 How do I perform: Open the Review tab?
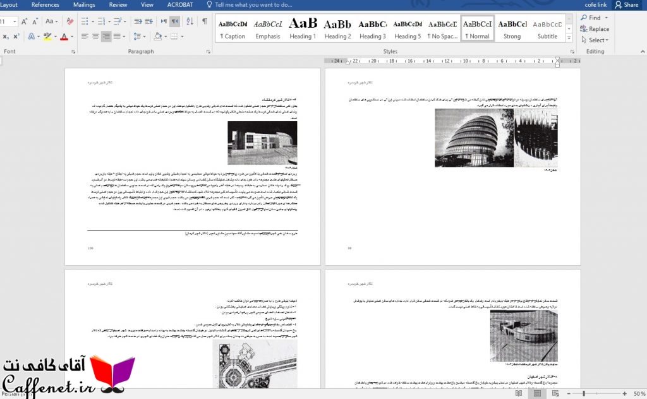118,5
